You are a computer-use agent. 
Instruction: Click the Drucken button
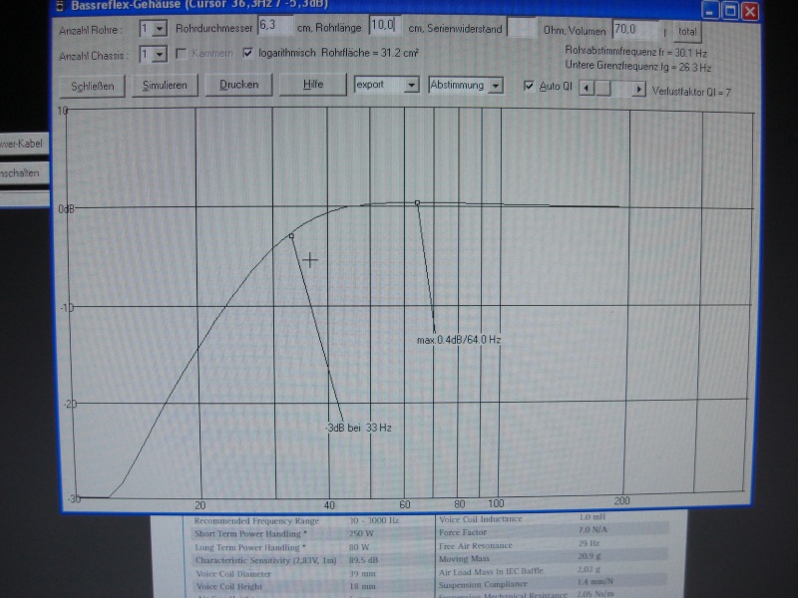pyautogui.click(x=238, y=85)
